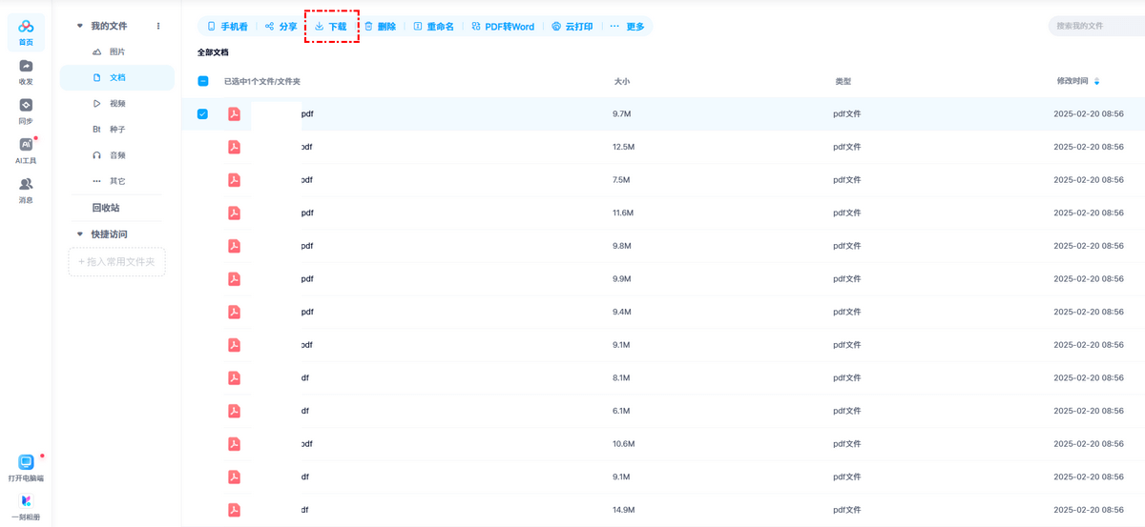Toggle 修改时间 sort arrow
The width and height of the screenshot is (1145, 527).
pyautogui.click(x=1097, y=82)
